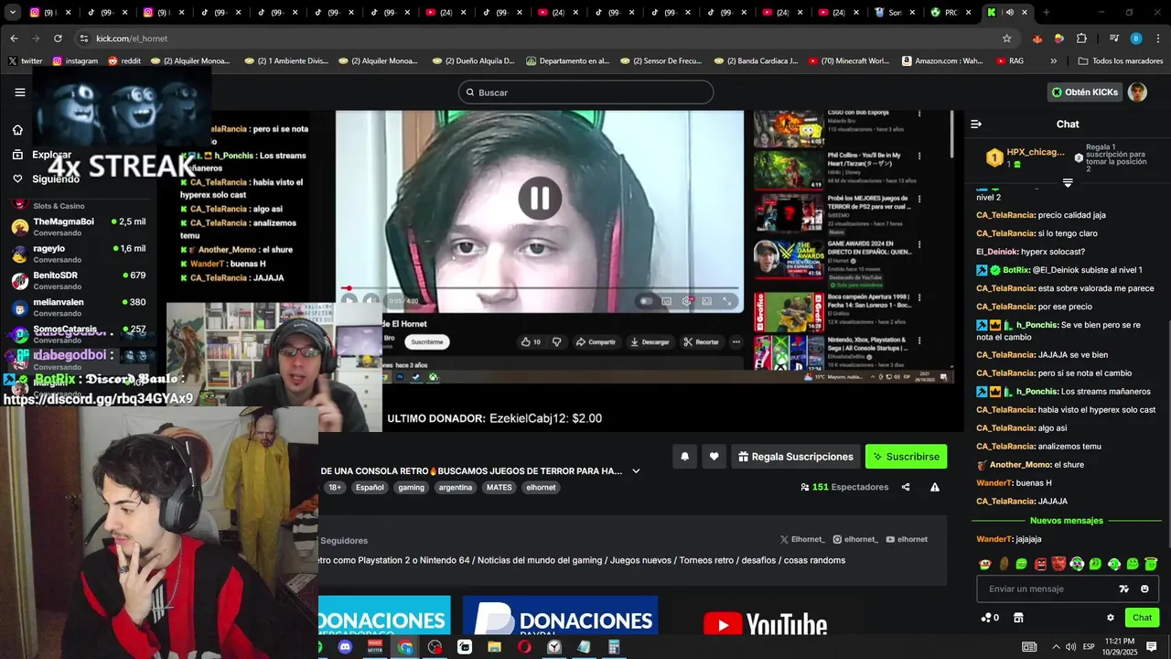Screen dimensions: 1171x659
Task: Open File Explorer from the taskbar
Action: [x=495, y=647]
